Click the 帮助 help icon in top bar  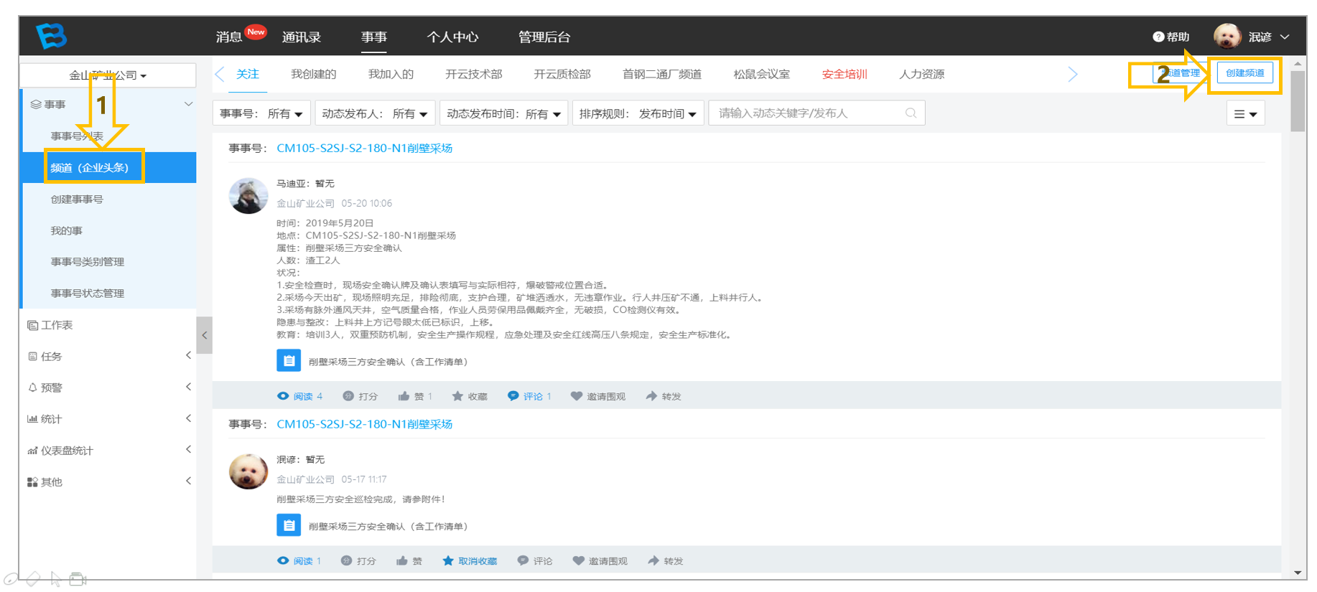click(x=1158, y=37)
